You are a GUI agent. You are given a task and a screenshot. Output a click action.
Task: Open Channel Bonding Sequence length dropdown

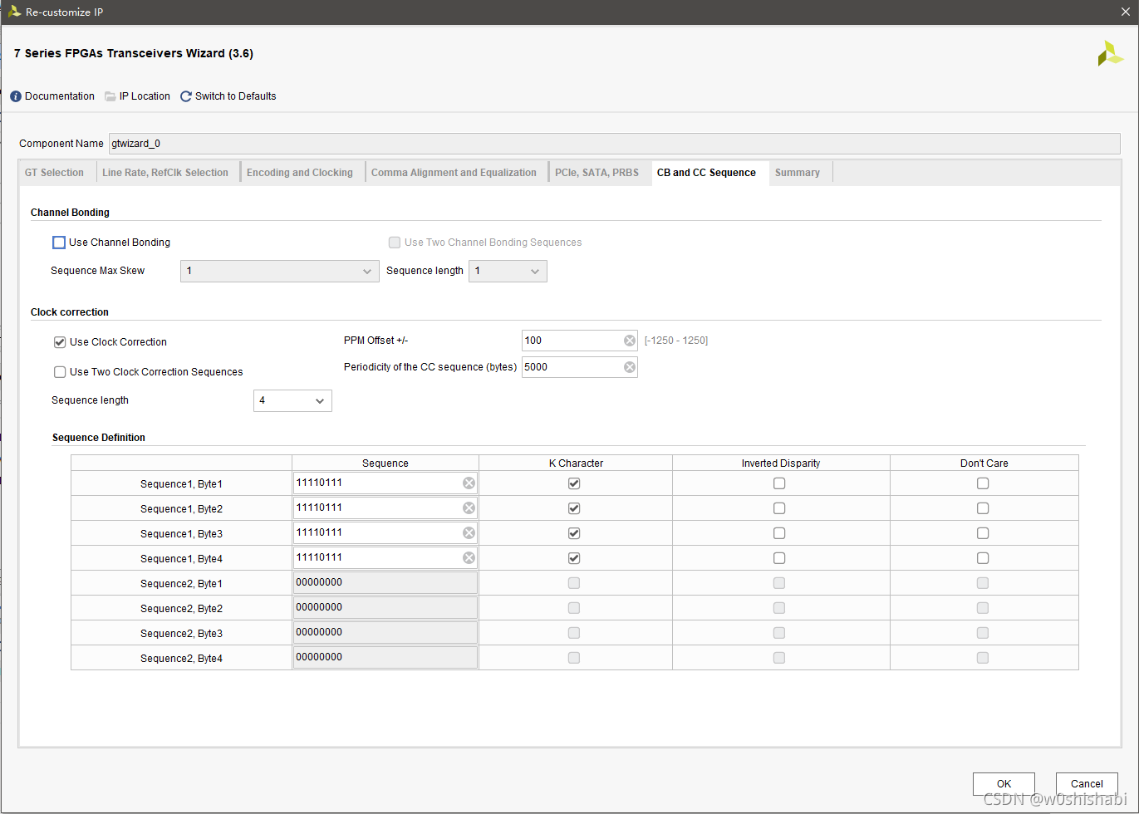tap(508, 271)
